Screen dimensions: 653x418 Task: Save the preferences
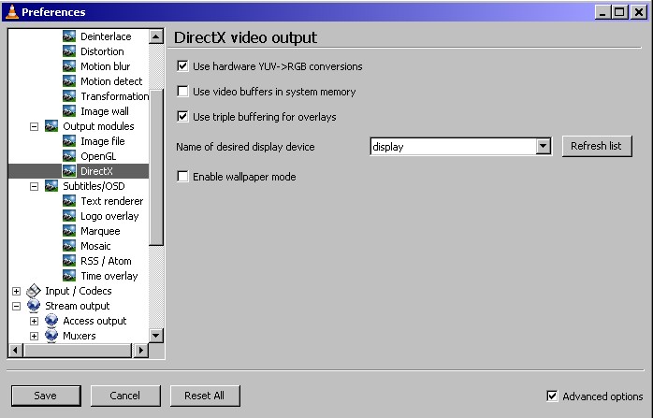click(x=46, y=396)
